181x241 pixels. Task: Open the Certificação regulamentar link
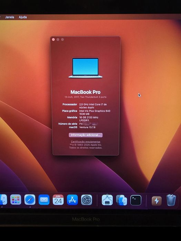(86, 142)
